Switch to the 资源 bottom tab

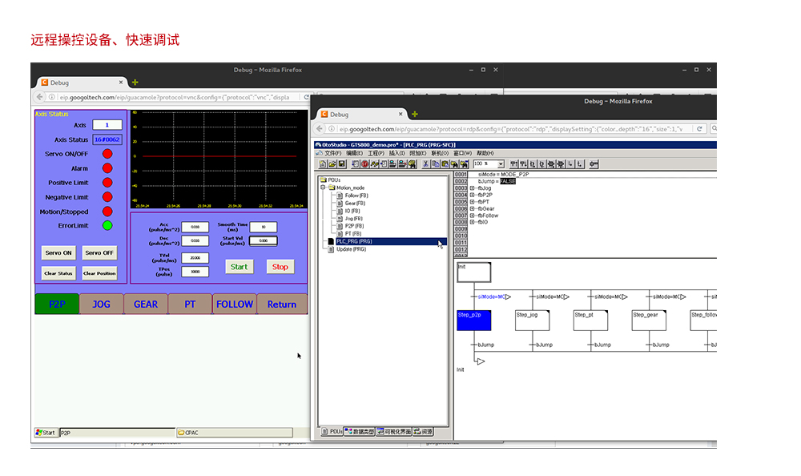[x=423, y=431]
